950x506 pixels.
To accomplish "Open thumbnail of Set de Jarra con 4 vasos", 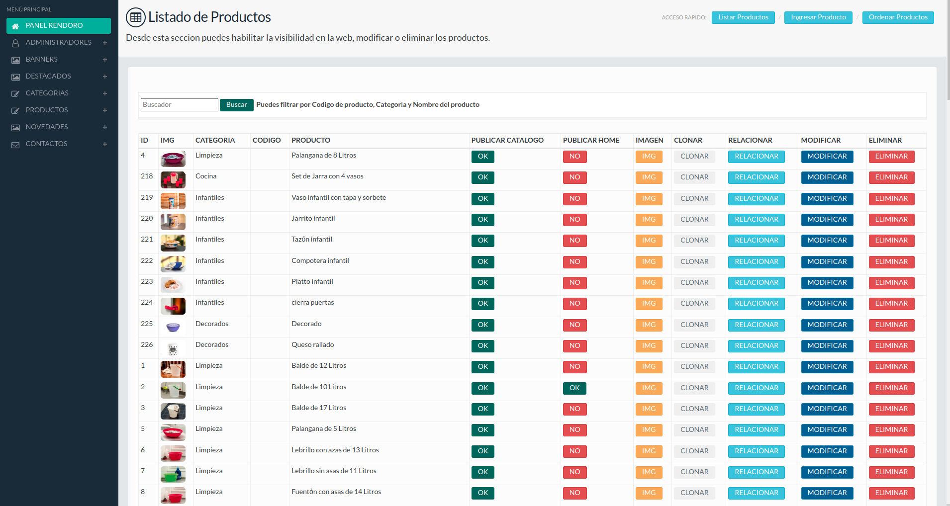I will pos(173,180).
